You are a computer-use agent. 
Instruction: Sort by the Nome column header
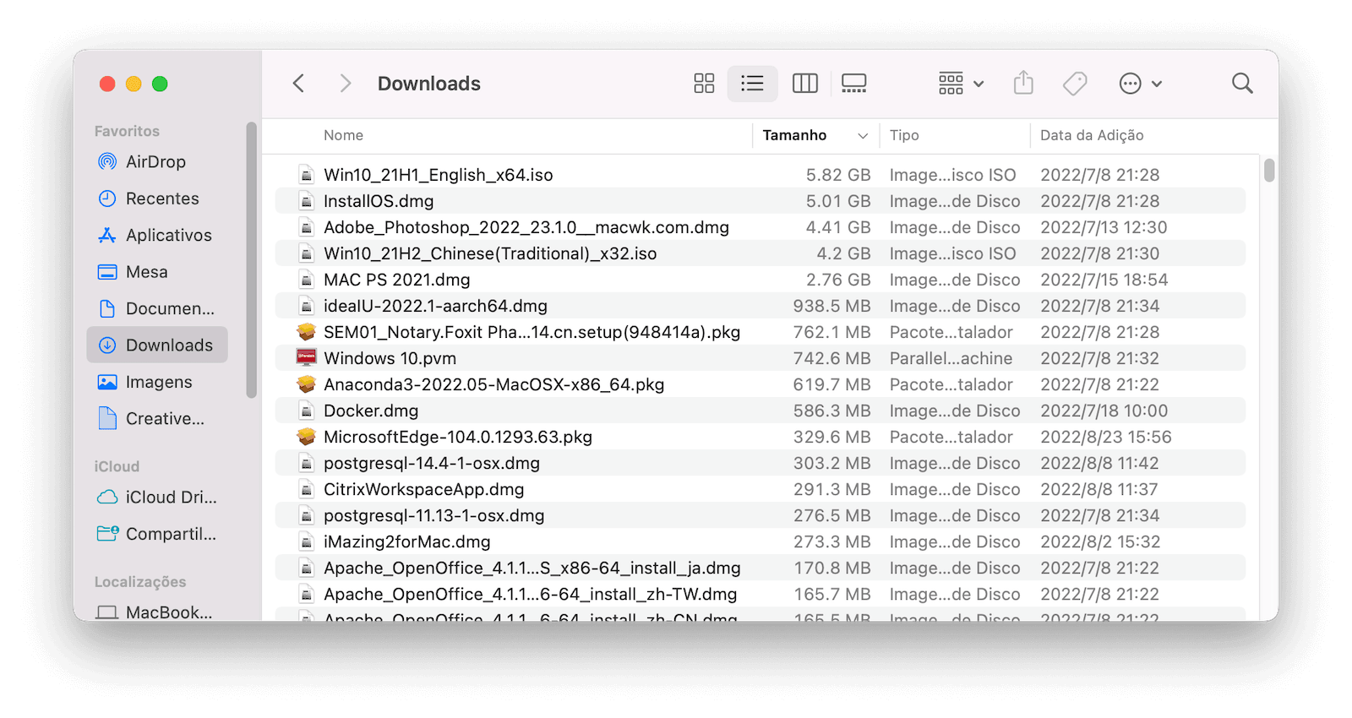coord(343,135)
